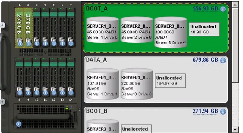
Task: Select SERVER1_D RAID5 virtual drive
Action: click(x=103, y=84)
